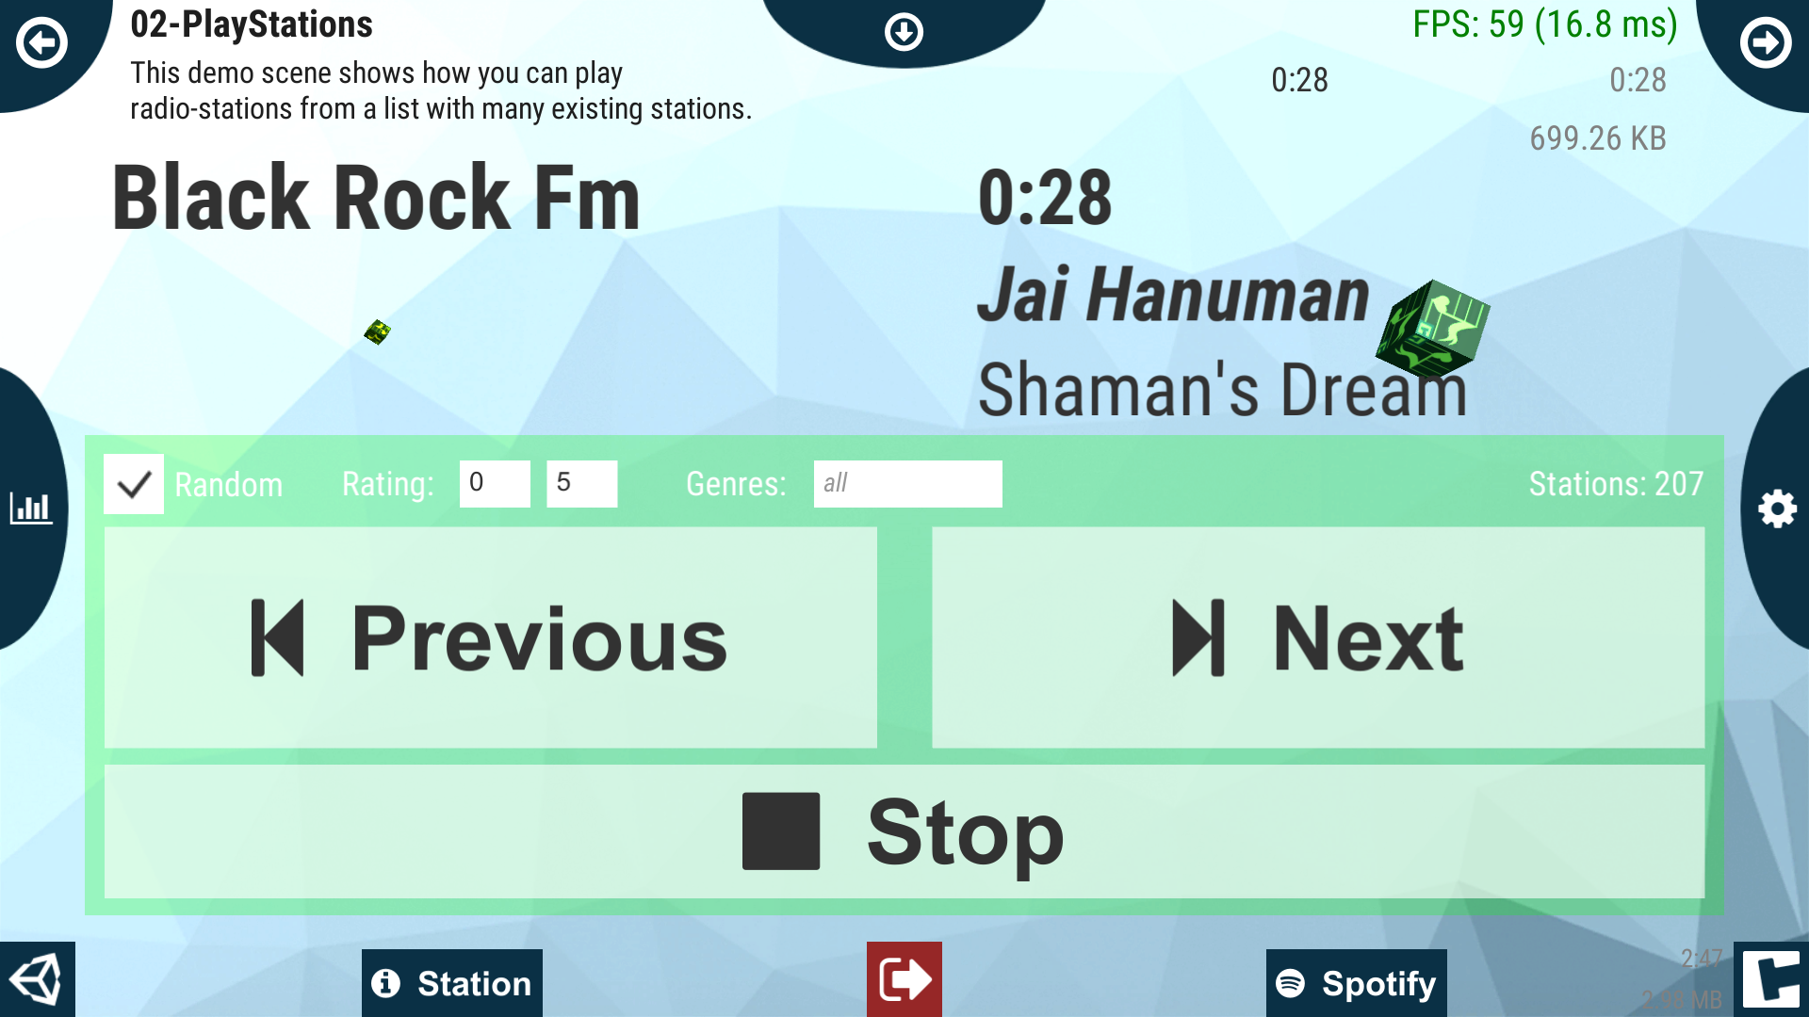Click the left navigation arrow icon

pos(41,41)
